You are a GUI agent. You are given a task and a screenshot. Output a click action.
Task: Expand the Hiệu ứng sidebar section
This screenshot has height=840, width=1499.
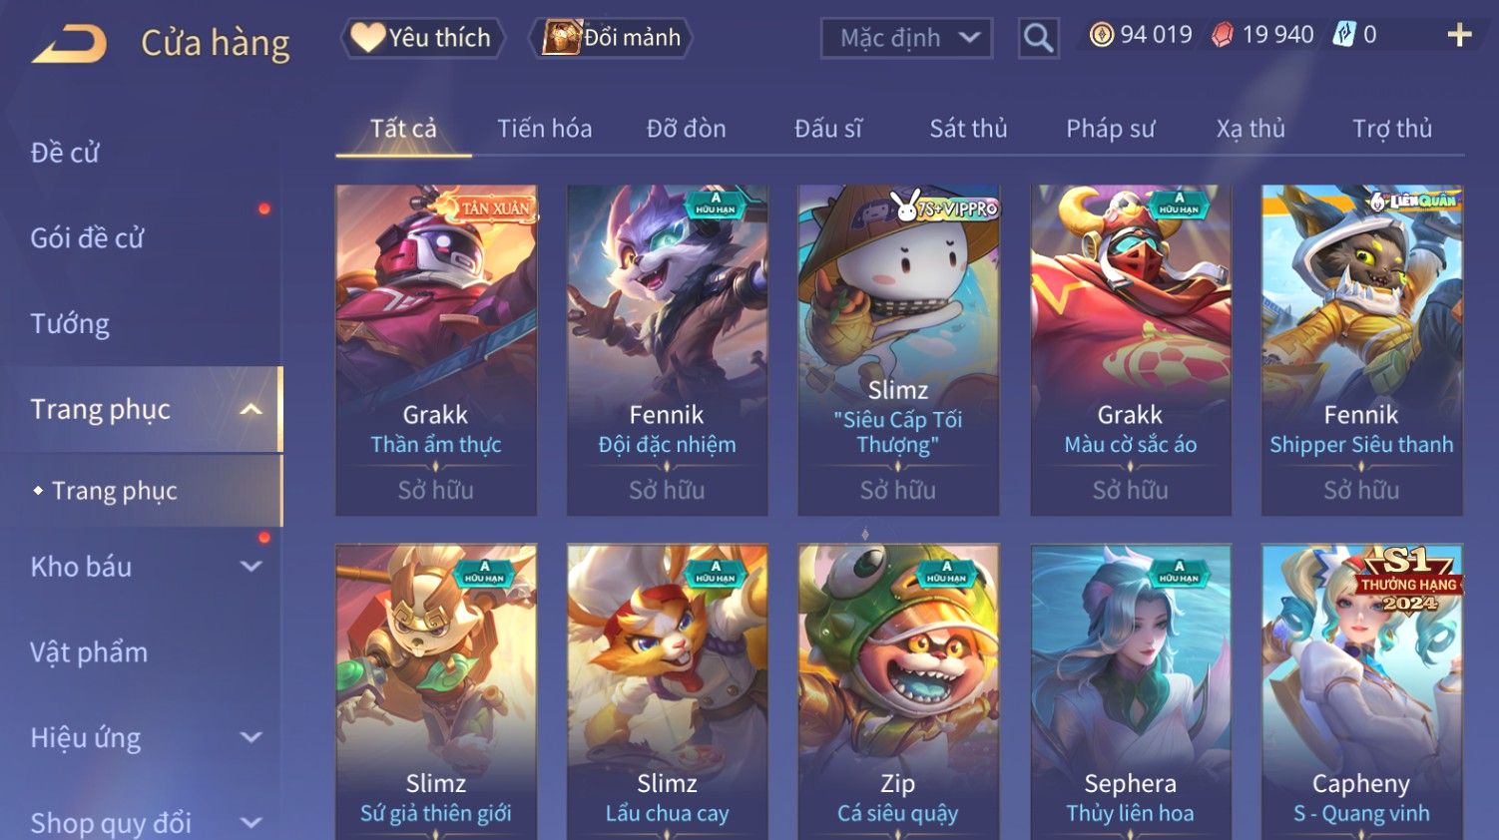pos(251,738)
